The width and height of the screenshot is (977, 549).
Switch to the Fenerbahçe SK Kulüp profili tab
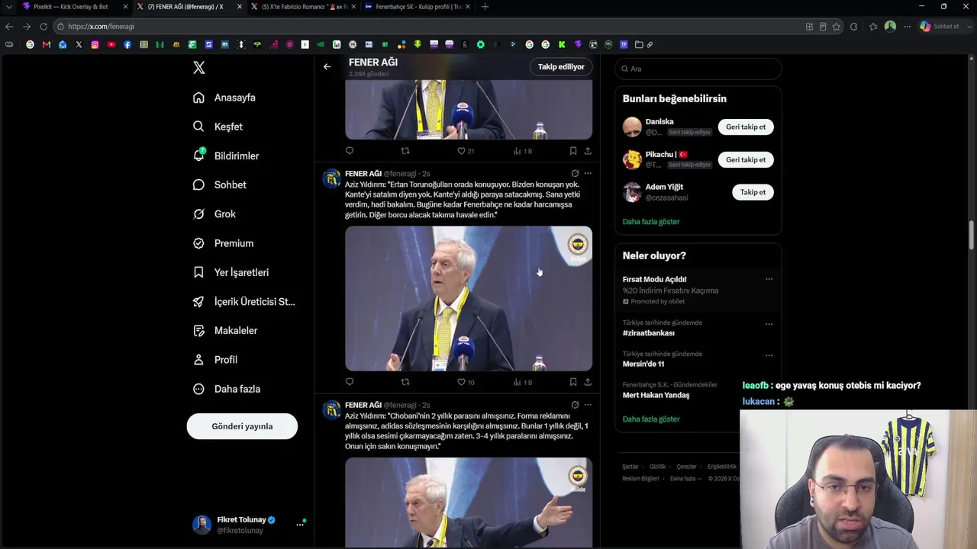(x=418, y=7)
